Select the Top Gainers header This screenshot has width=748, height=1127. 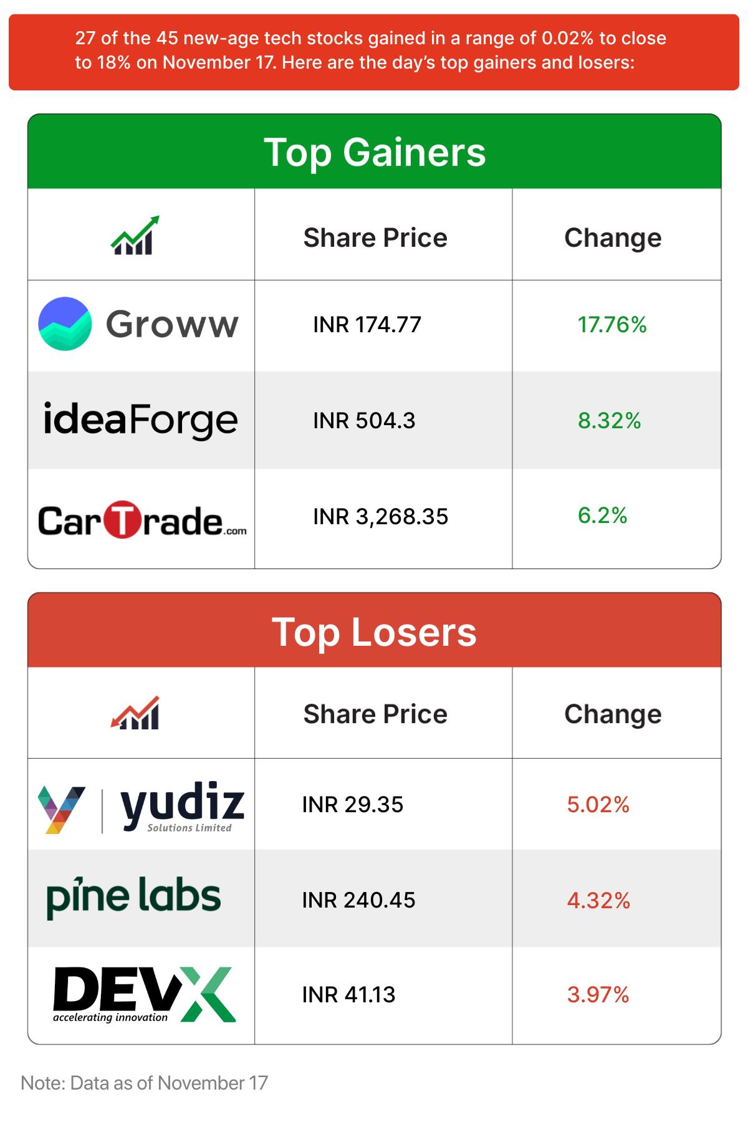click(x=374, y=152)
